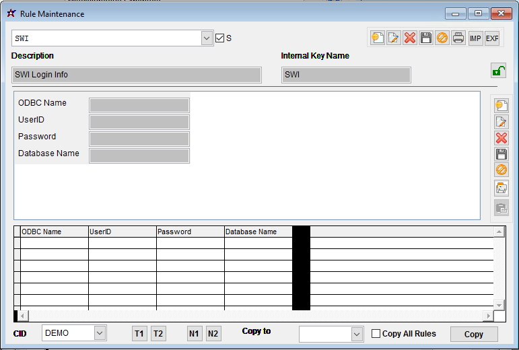Image resolution: width=519 pixels, height=350 pixels.
Task: Click the save icon in right side toolbar
Action: pos(501,154)
